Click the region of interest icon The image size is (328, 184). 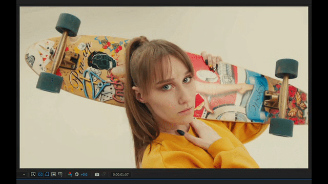[x=53, y=174]
